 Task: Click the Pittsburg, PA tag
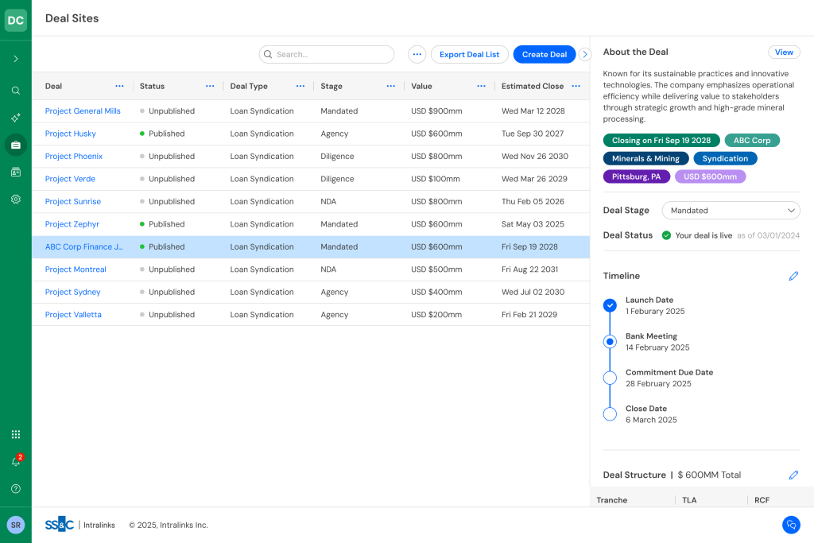tap(637, 177)
